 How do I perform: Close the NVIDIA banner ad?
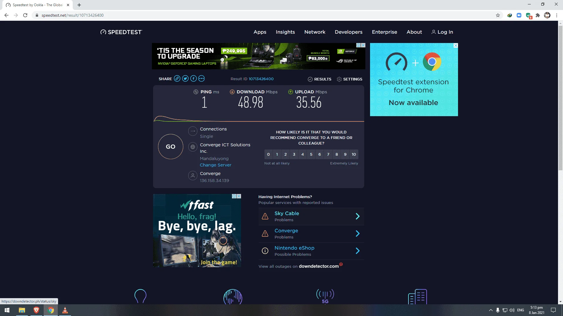point(363,45)
